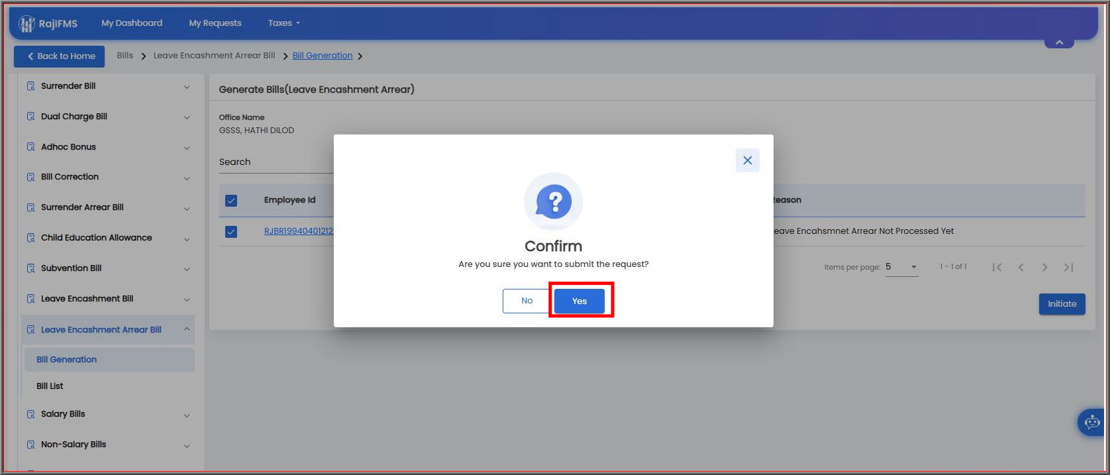The width and height of the screenshot is (1110, 475).
Task: Open My Requests in the top menu
Action: [215, 23]
